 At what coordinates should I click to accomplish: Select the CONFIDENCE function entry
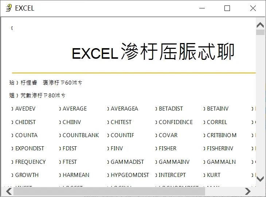[176, 122]
